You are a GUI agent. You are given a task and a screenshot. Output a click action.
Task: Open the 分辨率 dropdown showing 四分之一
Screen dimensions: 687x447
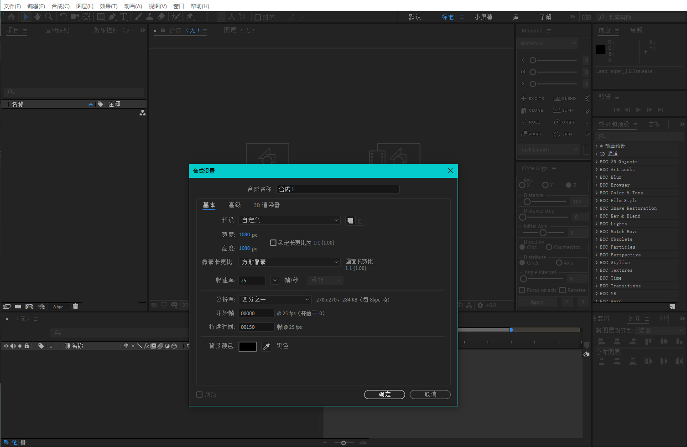click(x=275, y=300)
